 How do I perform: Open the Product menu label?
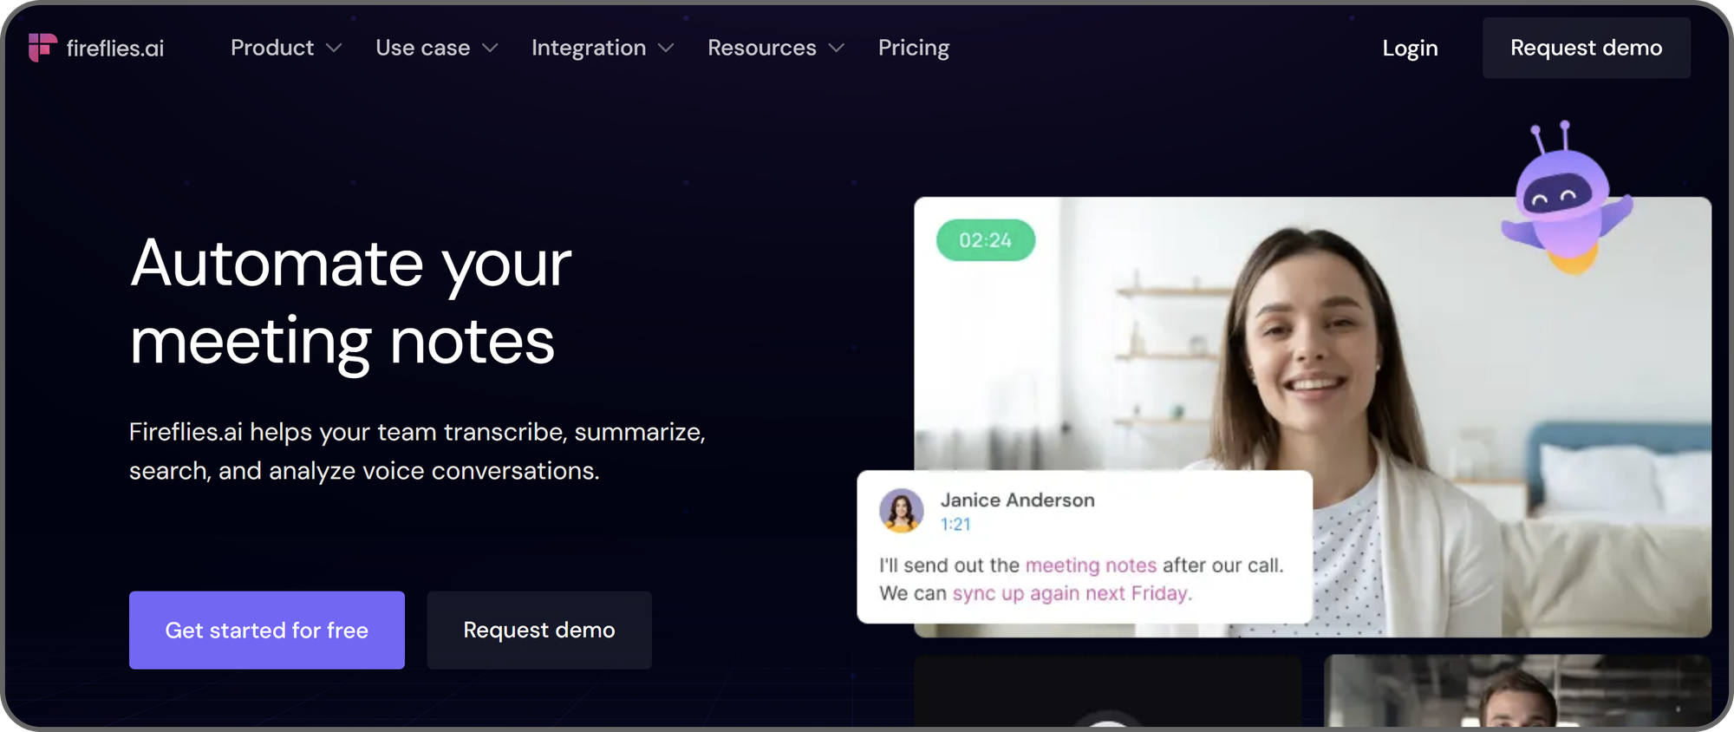tap(272, 48)
